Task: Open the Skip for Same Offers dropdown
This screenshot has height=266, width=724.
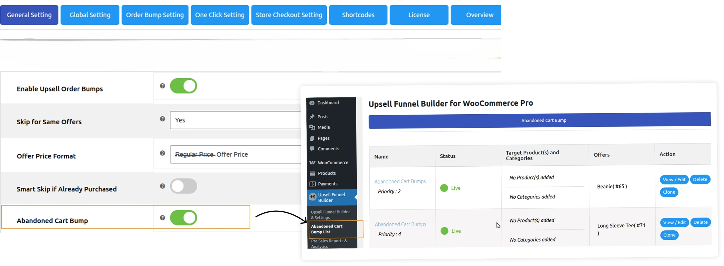Action: 235,120
